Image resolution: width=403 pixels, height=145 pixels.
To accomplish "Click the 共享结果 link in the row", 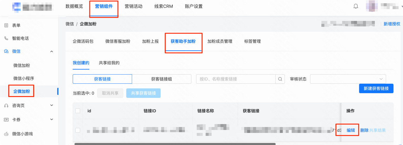I will (378, 130).
